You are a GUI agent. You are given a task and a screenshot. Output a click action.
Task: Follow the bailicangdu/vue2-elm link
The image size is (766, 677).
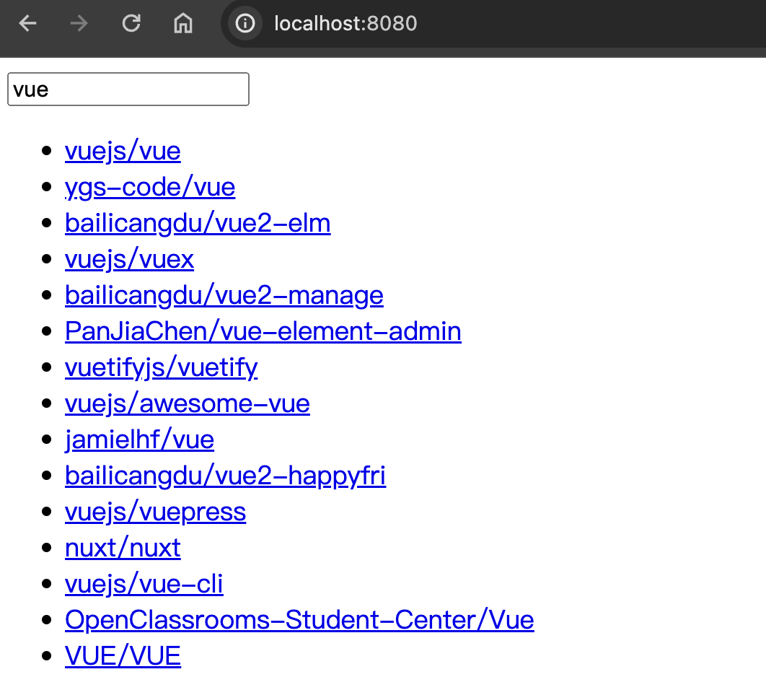point(198,223)
